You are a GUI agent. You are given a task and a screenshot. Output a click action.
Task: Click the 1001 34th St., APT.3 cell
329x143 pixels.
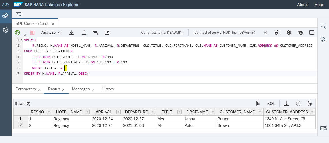(x=290, y=125)
